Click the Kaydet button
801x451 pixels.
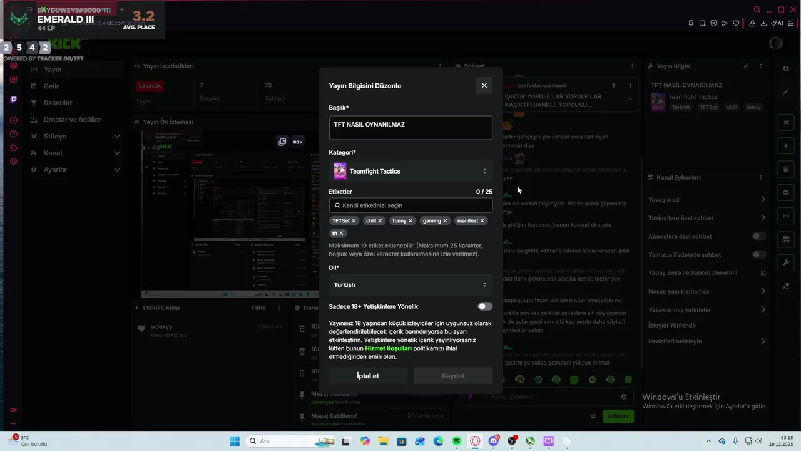point(453,376)
